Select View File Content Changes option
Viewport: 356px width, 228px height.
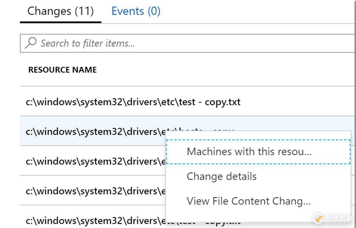(248, 201)
